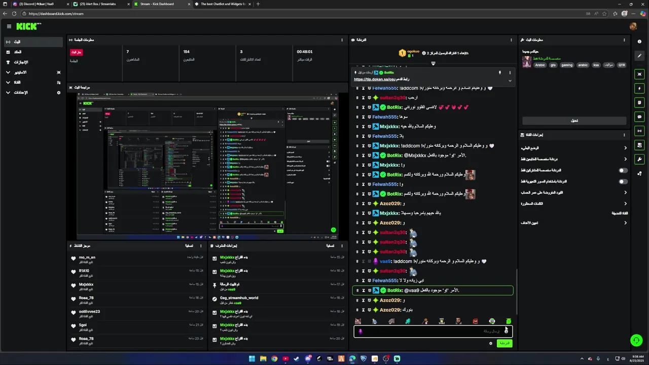The image size is (649, 365).
Task: Switch to the Alert Box Streamlabs tab
Action: click(101, 4)
